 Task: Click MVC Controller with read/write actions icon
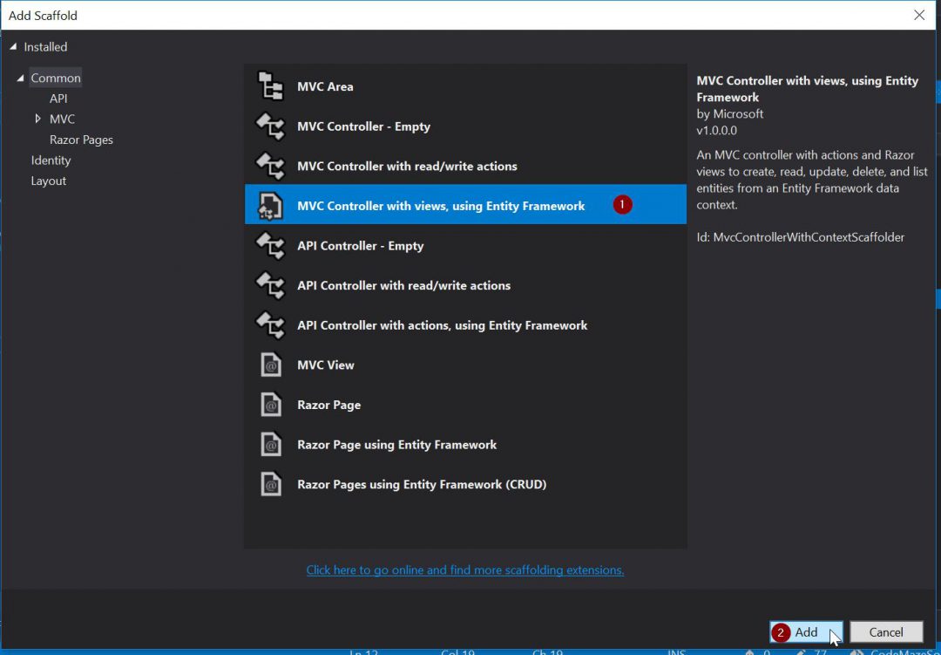271,167
